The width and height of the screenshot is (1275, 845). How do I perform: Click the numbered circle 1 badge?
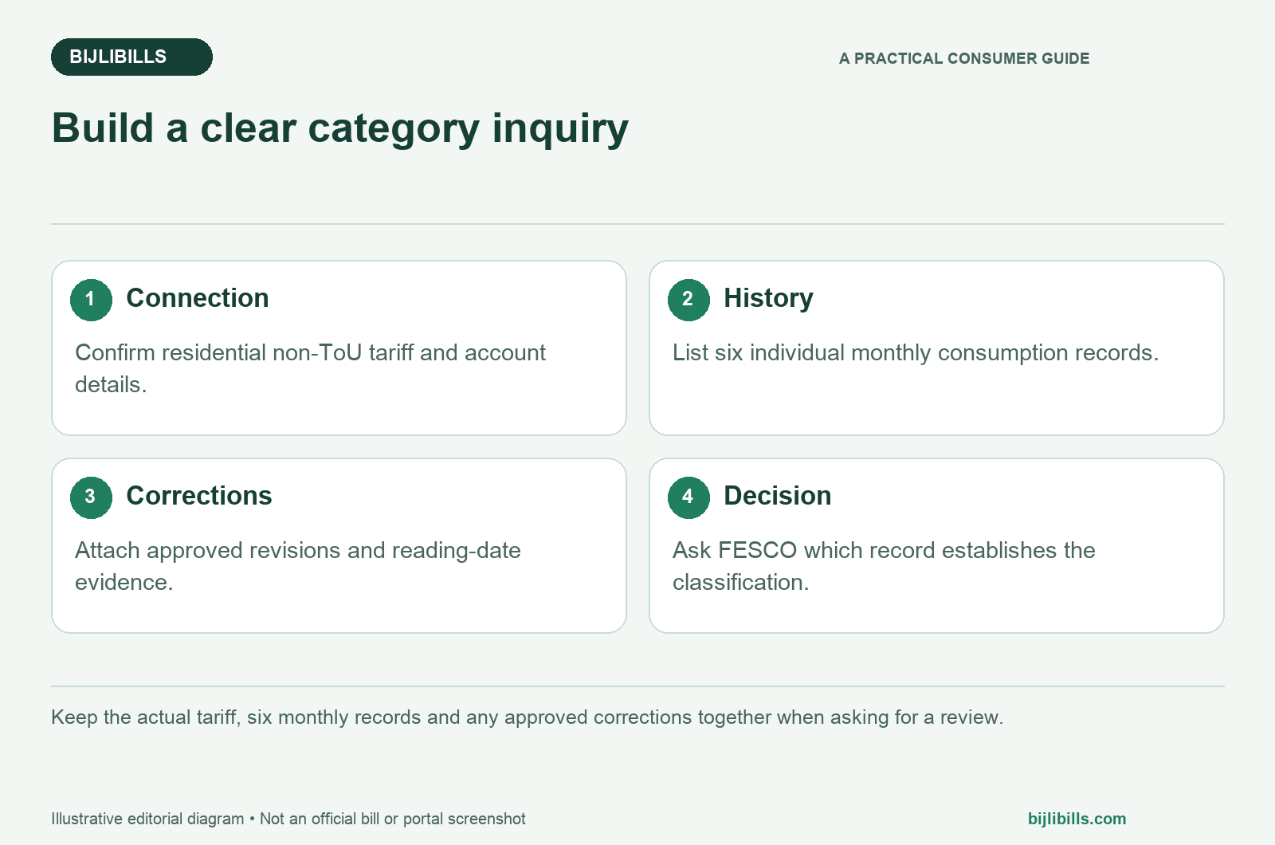[x=91, y=300]
